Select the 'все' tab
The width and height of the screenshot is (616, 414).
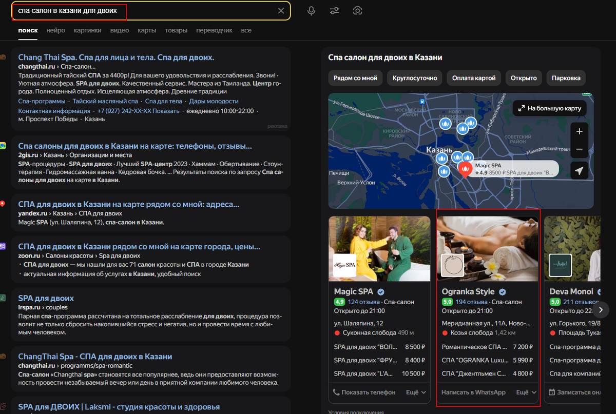[x=246, y=30]
